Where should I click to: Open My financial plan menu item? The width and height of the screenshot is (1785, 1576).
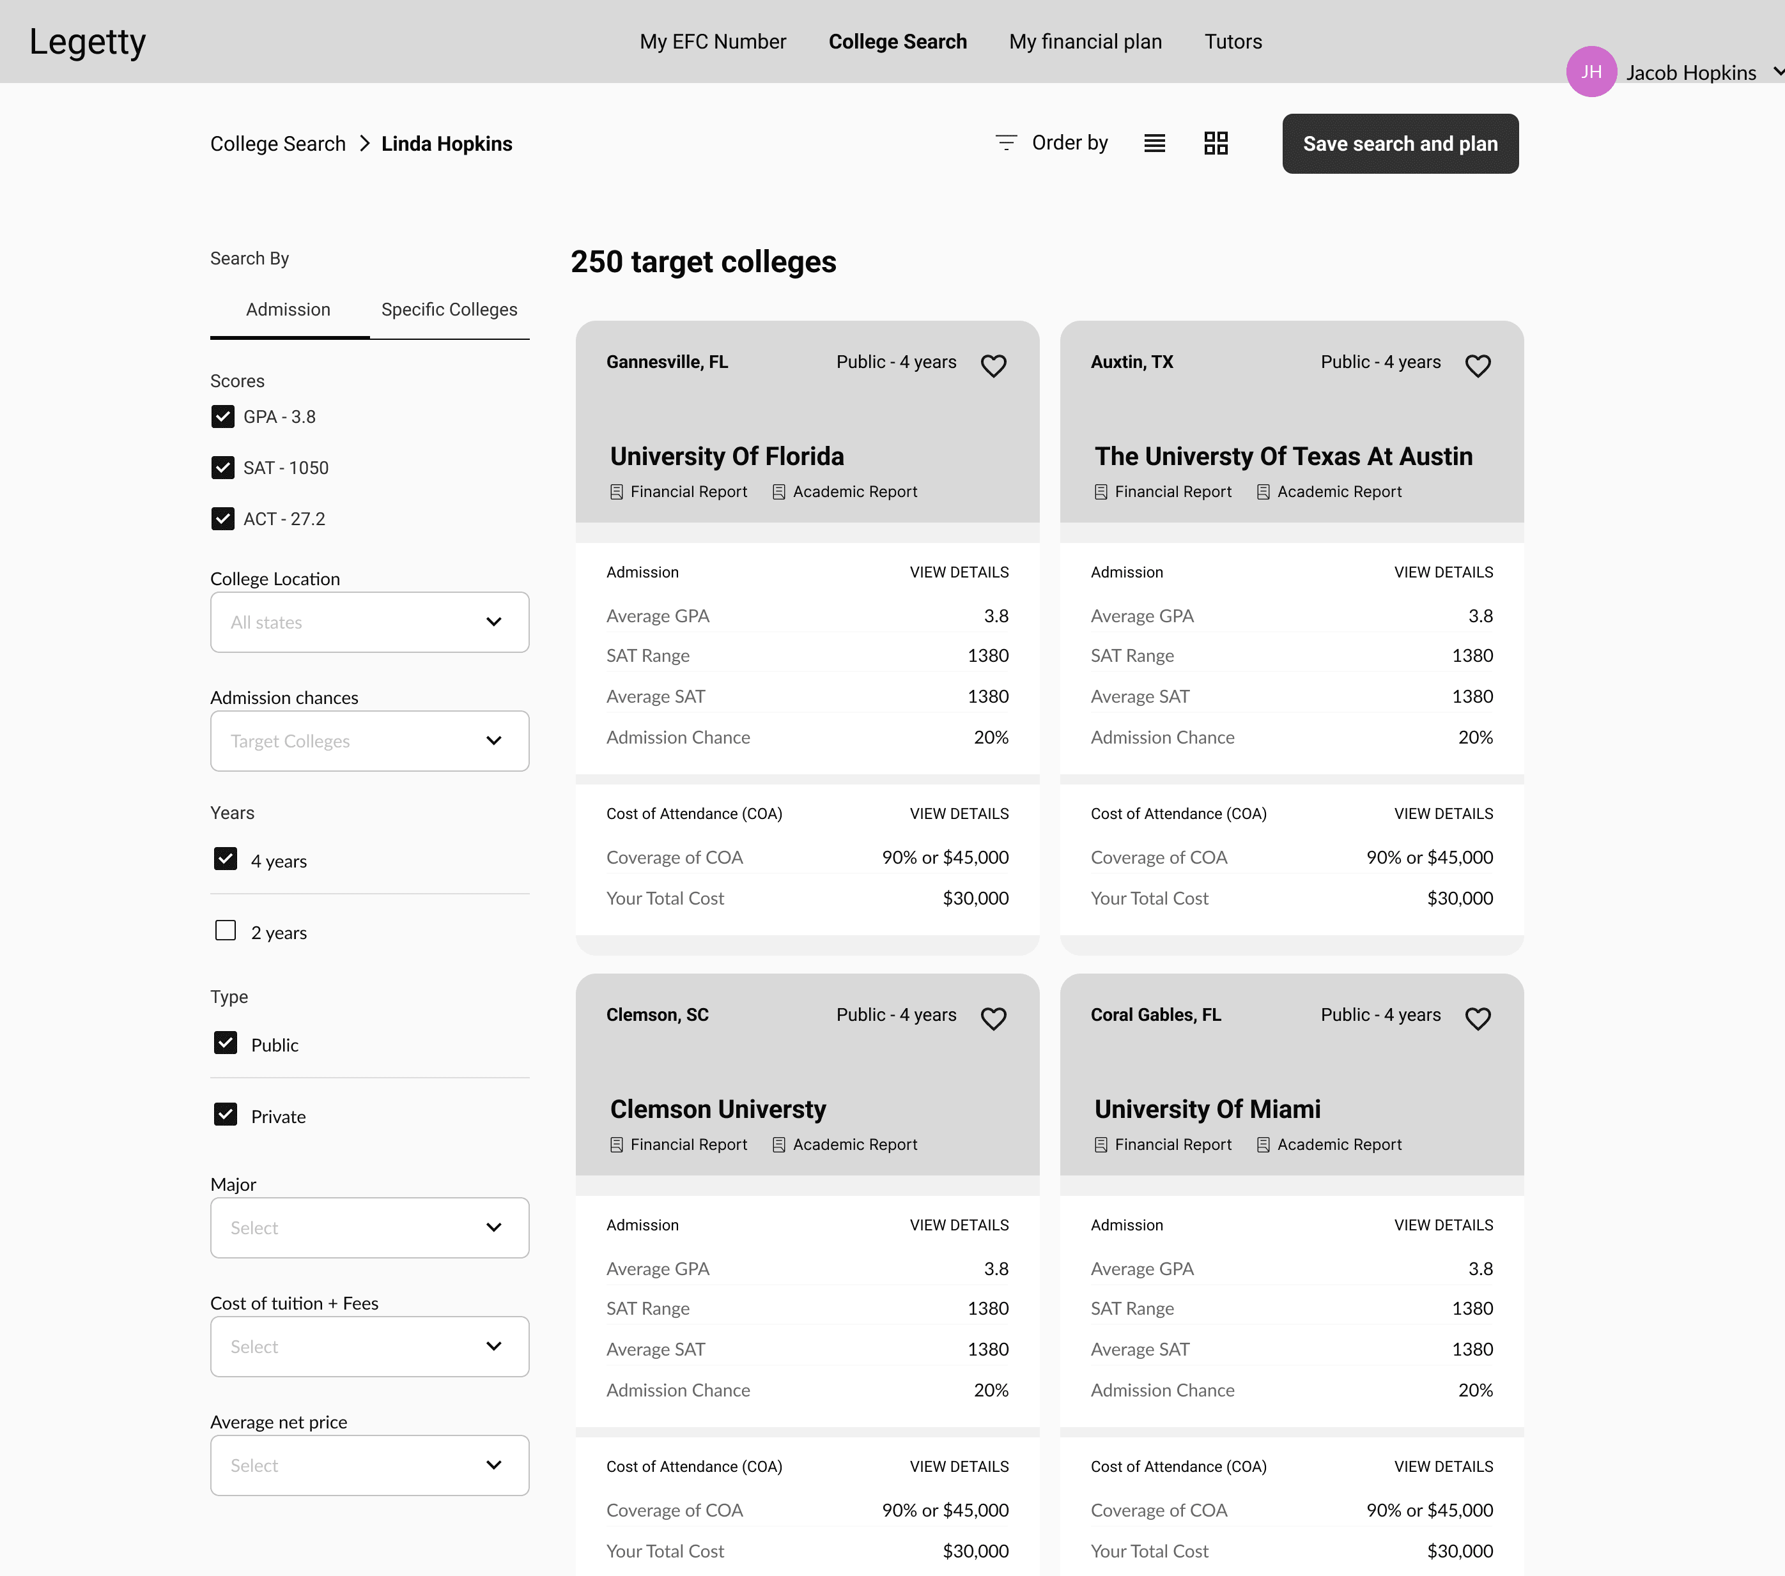tap(1085, 42)
